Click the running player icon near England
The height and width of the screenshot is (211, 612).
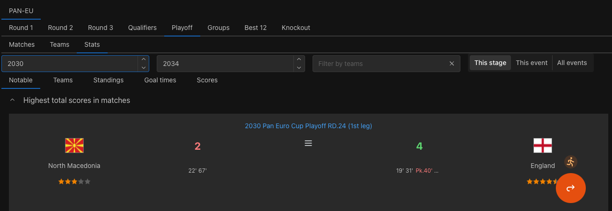tap(570, 162)
